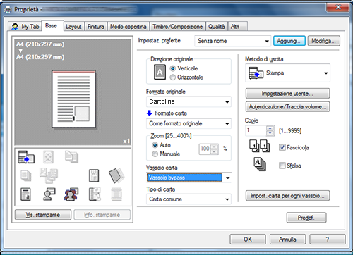Enable the Sfalsa checkbox

[x=282, y=166]
